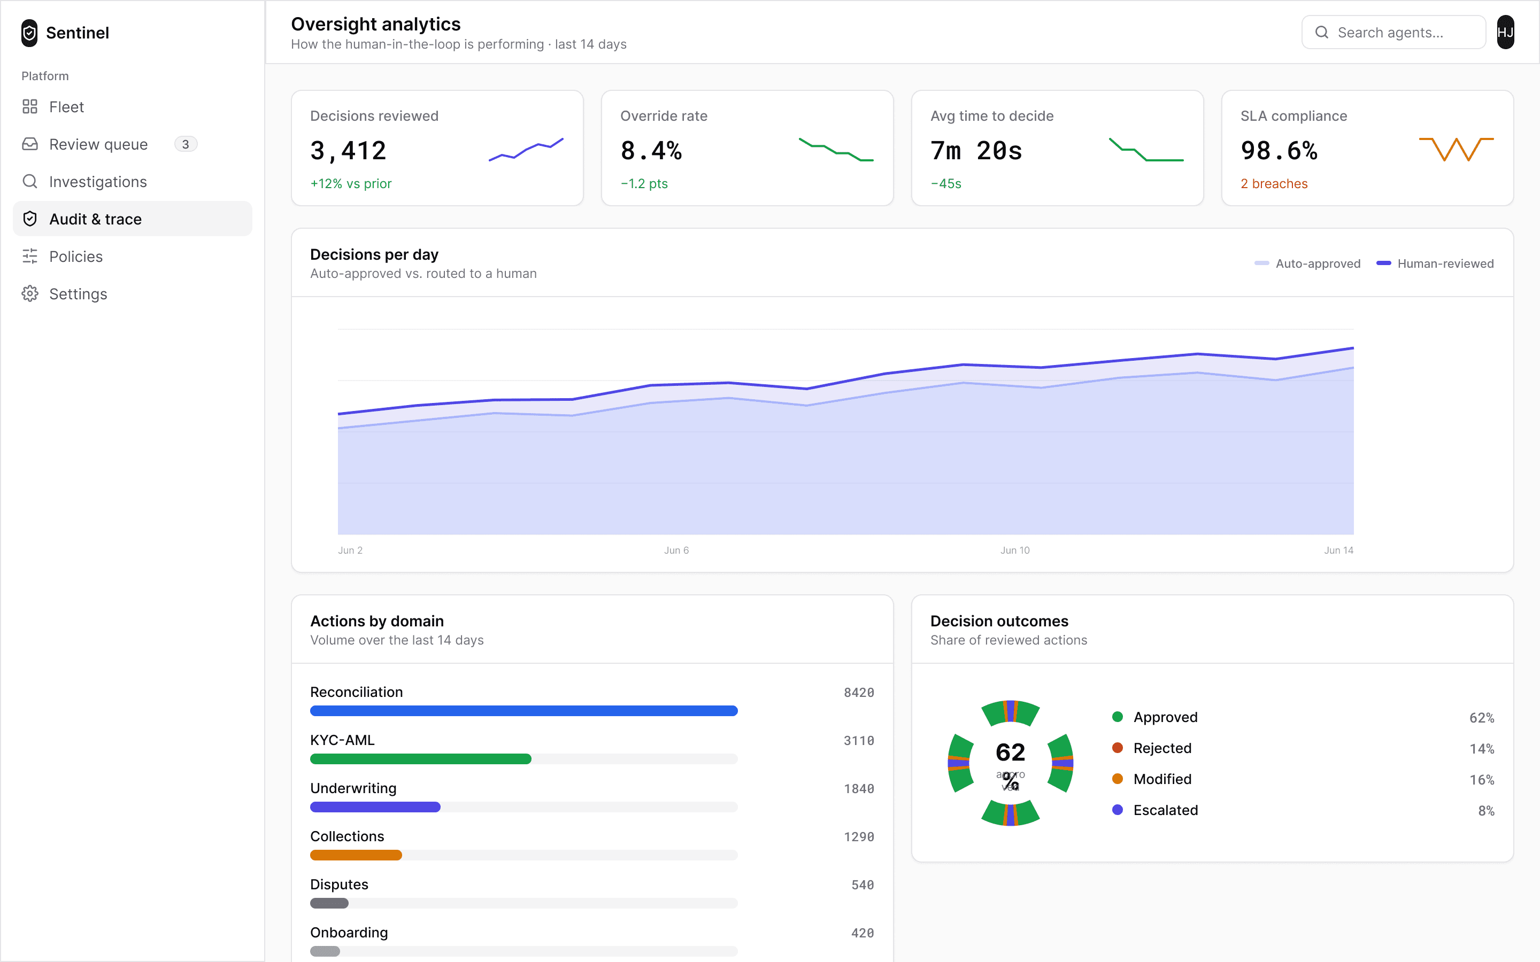Screen dimensions: 1540x962
Task: Click the search magnifier icon in header
Action: coord(1322,33)
